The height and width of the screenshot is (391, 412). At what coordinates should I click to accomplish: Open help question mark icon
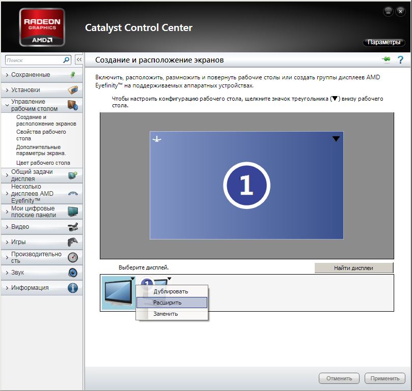coord(400,60)
